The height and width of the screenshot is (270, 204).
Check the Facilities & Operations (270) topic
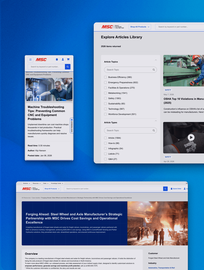click(x=105, y=88)
